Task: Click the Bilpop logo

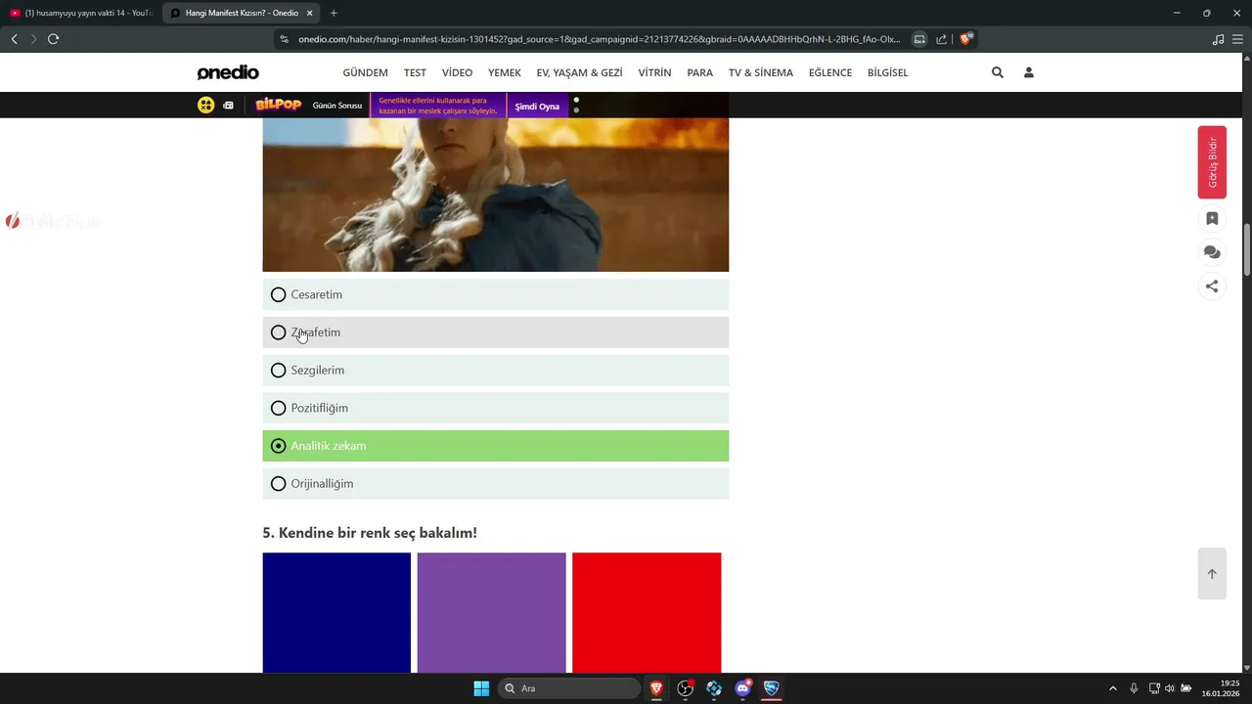Action: click(278, 105)
